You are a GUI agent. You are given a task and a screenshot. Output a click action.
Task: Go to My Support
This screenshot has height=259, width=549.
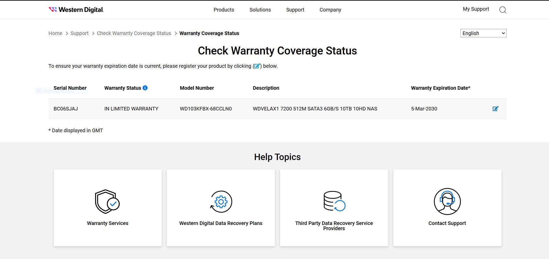(476, 9)
